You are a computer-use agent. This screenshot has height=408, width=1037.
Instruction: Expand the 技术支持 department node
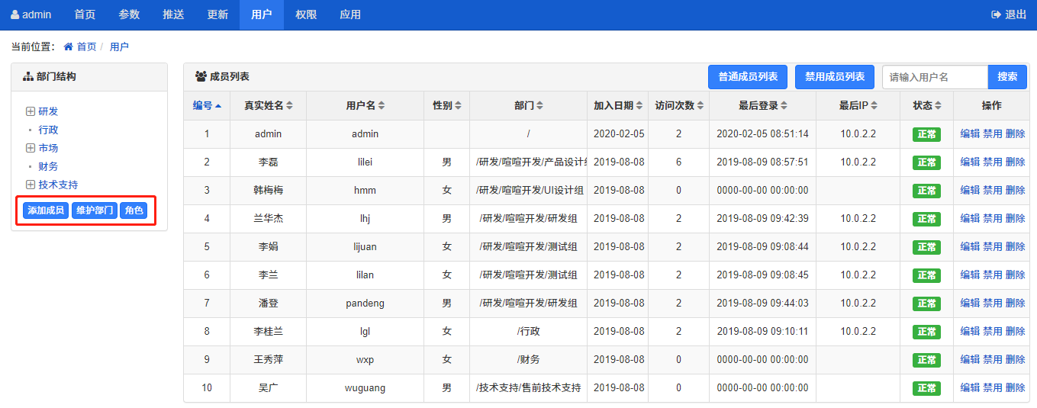pos(31,185)
